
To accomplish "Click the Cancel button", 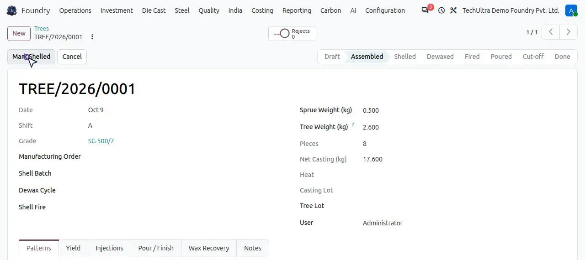I will (x=72, y=57).
